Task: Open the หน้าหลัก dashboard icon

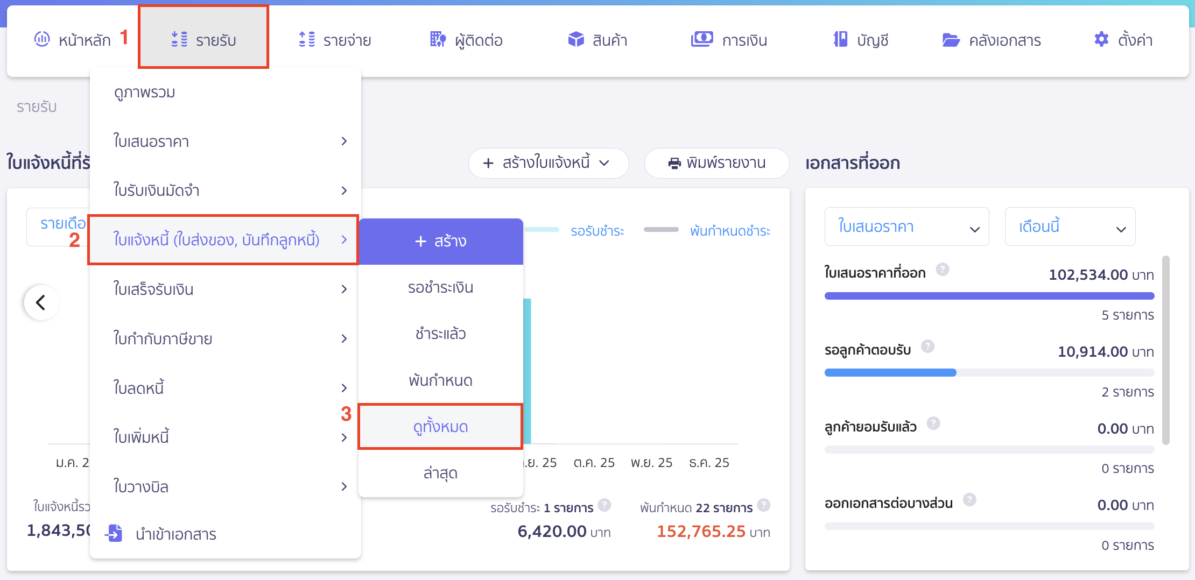Action: coord(42,39)
